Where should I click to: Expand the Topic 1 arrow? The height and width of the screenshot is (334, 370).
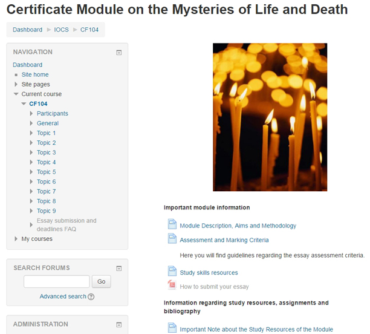click(x=31, y=133)
